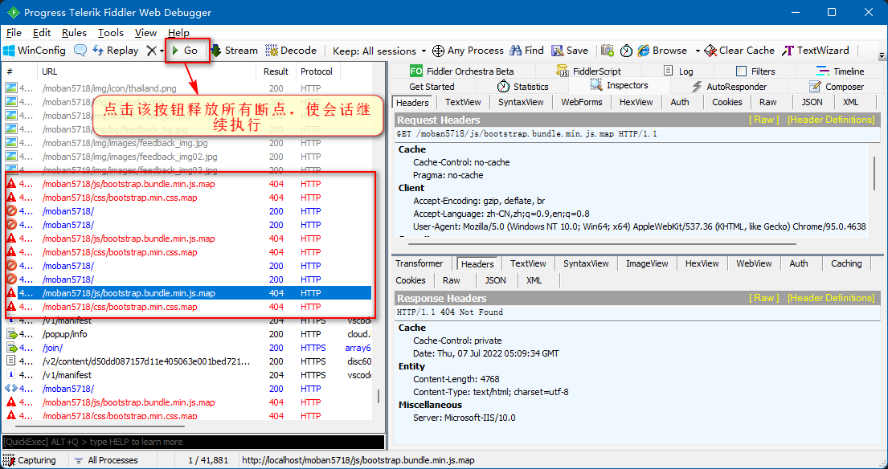Click the Clear Cache icon
This screenshot has height=469, width=888.
pyautogui.click(x=710, y=51)
